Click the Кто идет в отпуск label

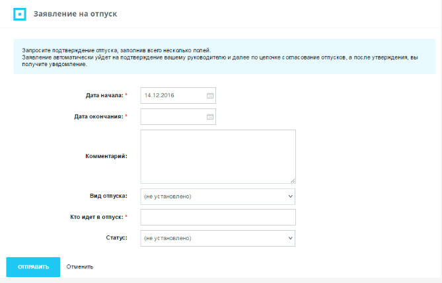[100, 218]
